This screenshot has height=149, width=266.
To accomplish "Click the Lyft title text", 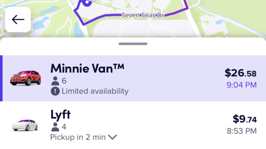I will coord(61,115).
